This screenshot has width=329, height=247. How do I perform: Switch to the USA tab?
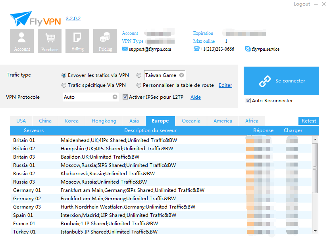21,121
